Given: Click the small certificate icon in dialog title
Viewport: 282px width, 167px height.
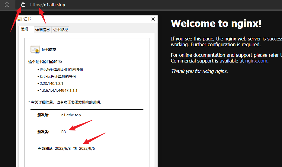Looking at the screenshot, I should (20, 19).
